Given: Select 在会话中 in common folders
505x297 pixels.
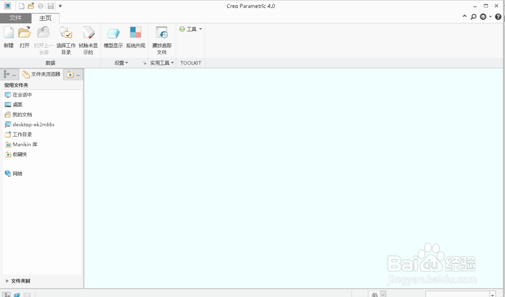Looking at the screenshot, I should (18, 95).
